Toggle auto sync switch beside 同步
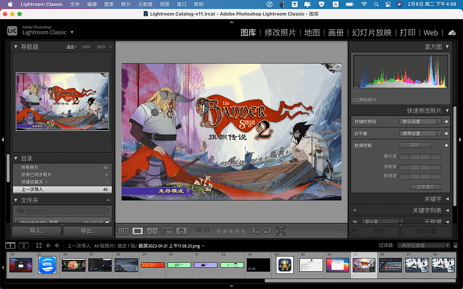 pyautogui.click(x=355, y=231)
